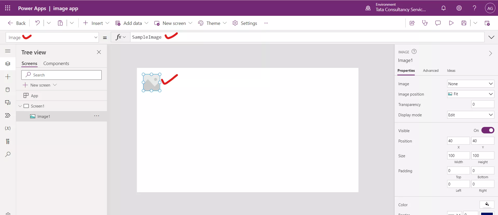Screen dimensions: 498x215
Task: Click the Transparency value field
Action: click(482, 104)
